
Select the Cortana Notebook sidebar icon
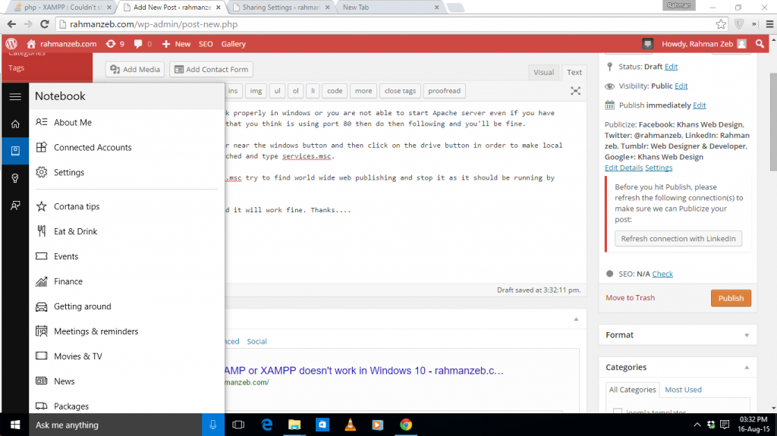pyautogui.click(x=15, y=151)
